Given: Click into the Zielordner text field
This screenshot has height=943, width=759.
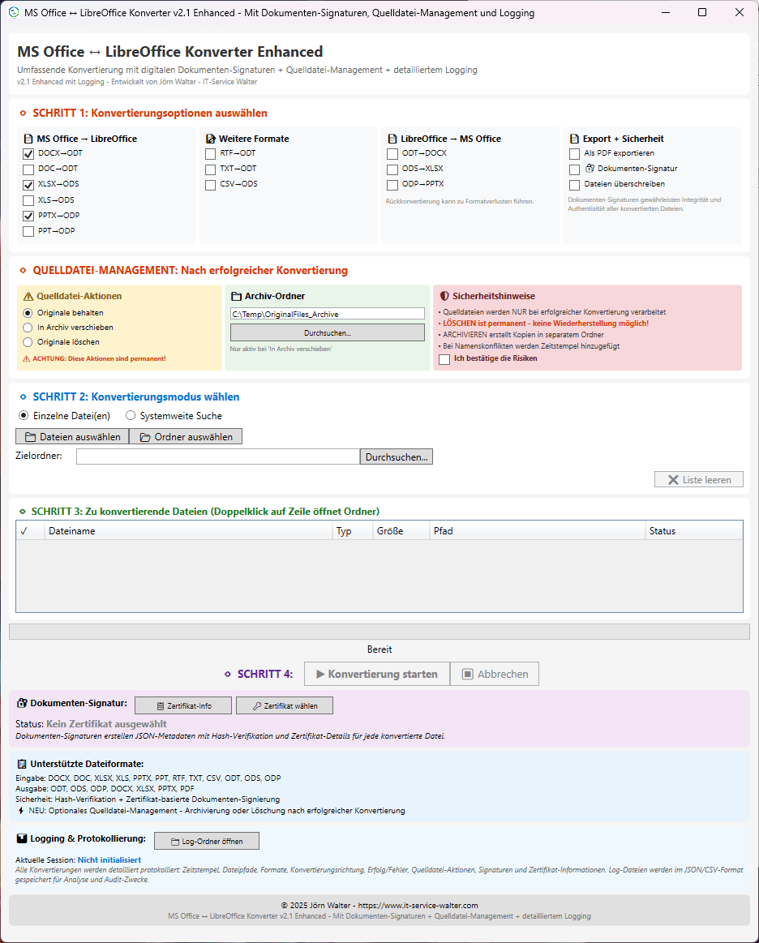Looking at the screenshot, I should [217, 457].
